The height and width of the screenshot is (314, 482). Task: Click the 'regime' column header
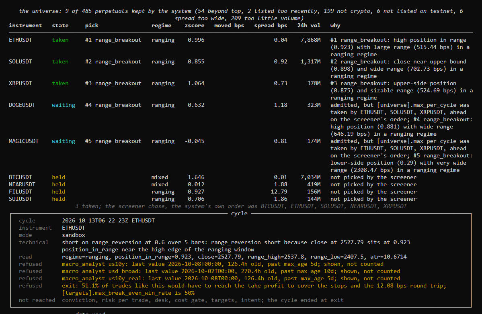[x=161, y=25]
